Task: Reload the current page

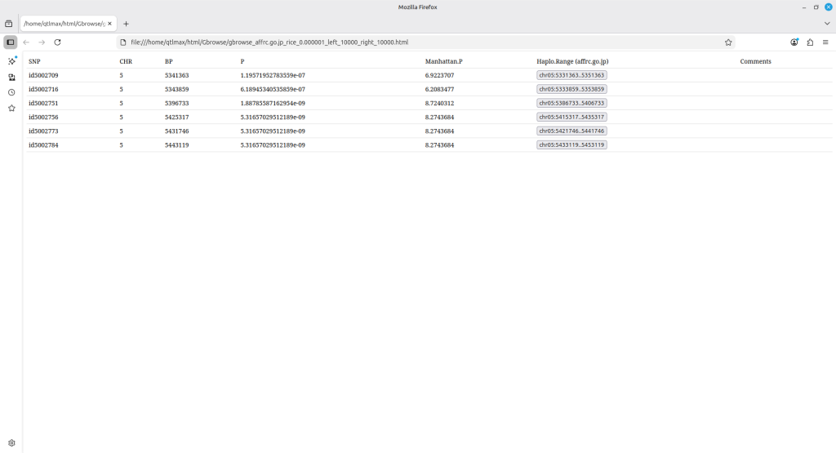Action: click(x=57, y=42)
